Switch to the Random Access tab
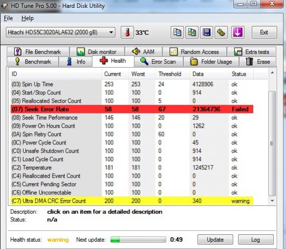 pos(194,52)
